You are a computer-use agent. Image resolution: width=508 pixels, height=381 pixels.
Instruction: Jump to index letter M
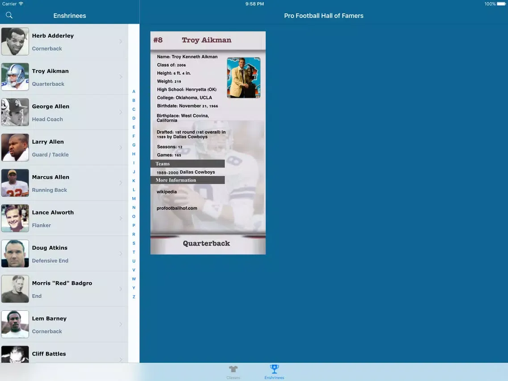click(134, 199)
